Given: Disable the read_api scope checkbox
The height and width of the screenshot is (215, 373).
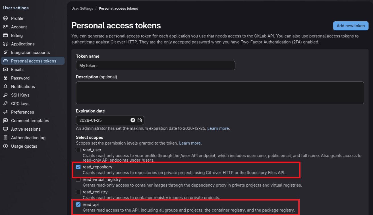Looking at the screenshot, I should (78, 204).
